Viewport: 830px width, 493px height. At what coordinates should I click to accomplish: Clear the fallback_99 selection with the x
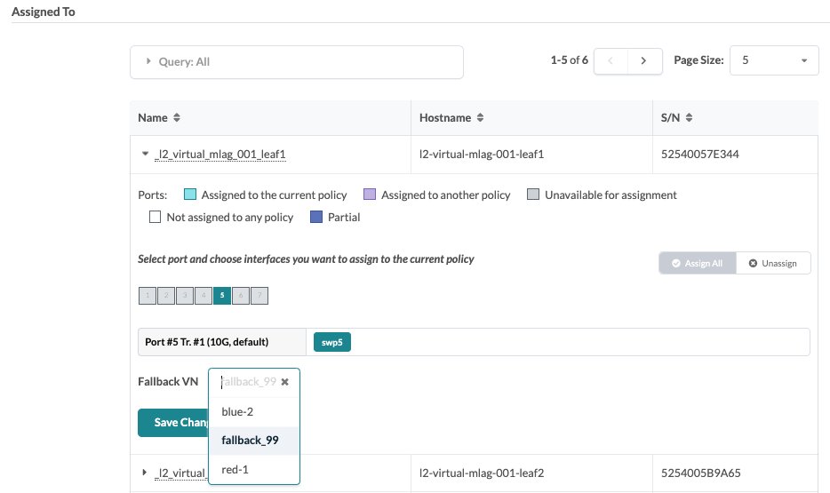point(284,382)
